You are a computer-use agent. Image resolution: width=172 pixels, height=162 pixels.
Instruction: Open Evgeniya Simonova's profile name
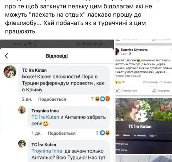134,50
